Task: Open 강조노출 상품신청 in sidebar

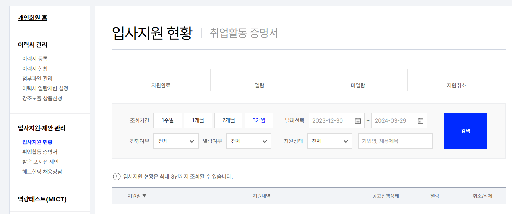Action: 42,98
